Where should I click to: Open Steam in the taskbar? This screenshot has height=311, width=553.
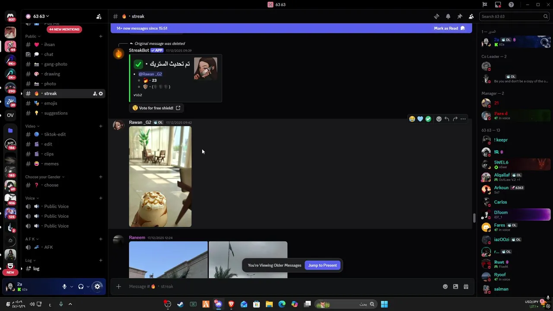coord(180,304)
